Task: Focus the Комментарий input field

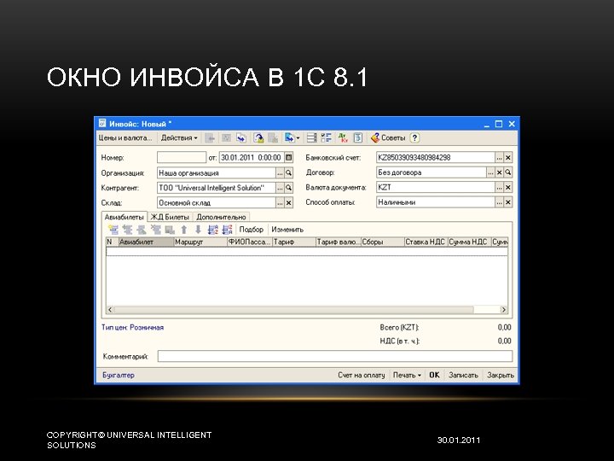Action: (335, 356)
